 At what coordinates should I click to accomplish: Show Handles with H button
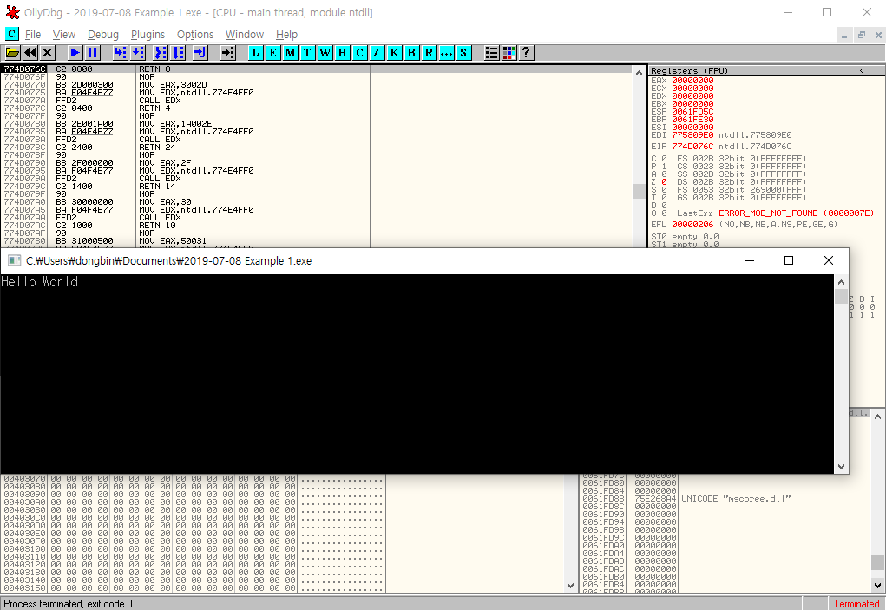pyautogui.click(x=342, y=53)
